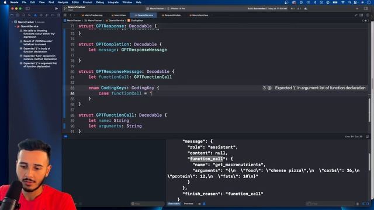Open the Library plus button
The image size is (374, 210).
357,9
